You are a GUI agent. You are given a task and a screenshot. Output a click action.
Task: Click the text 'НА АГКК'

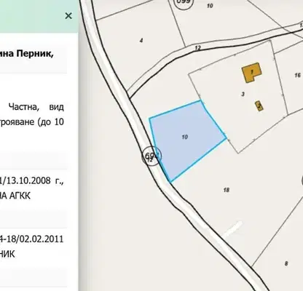tap(15, 196)
